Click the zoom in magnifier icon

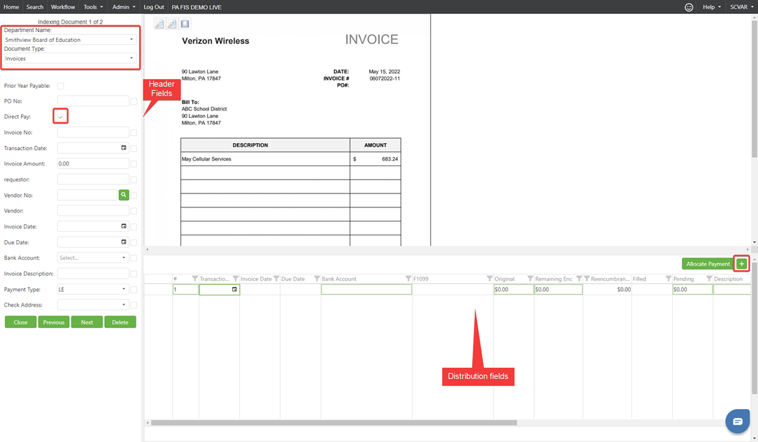click(172, 24)
